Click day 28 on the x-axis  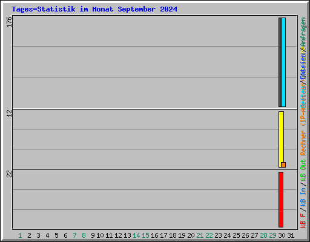pyautogui.click(x=263, y=235)
